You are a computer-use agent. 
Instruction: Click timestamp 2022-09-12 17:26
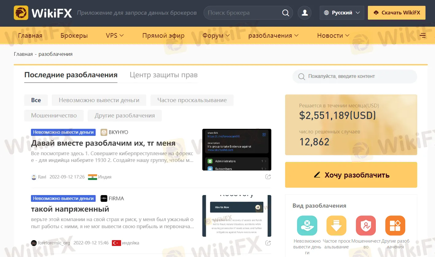coord(67,177)
